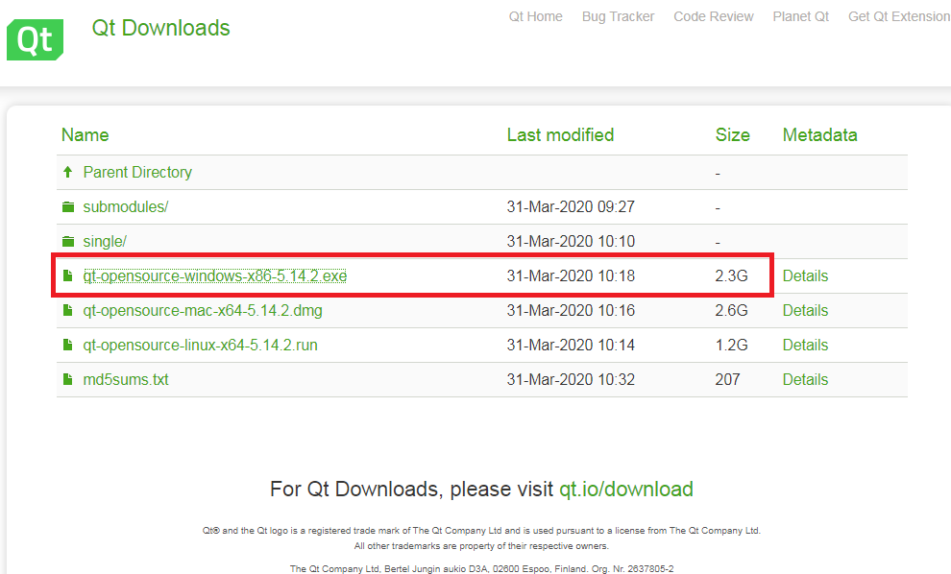Click file icon beside the windows-x86 exe
The width and height of the screenshot is (951, 574).
coord(68,275)
